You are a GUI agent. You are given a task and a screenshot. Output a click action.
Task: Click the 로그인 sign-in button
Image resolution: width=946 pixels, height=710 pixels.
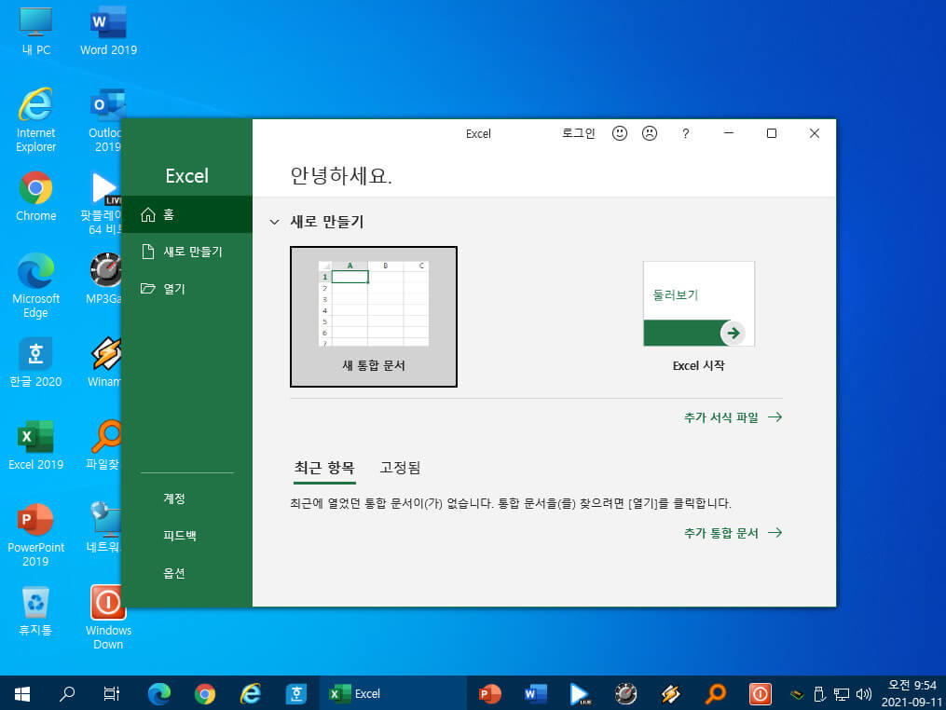[578, 133]
